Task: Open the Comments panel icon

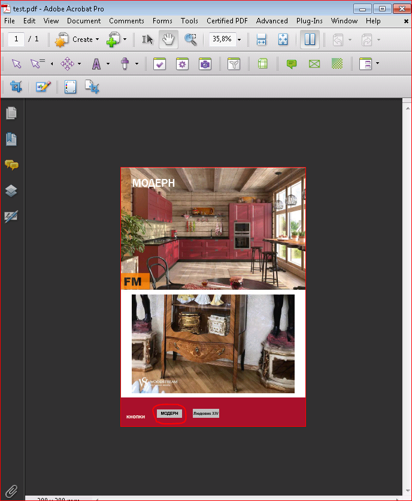Action: [x=11, y=165]
